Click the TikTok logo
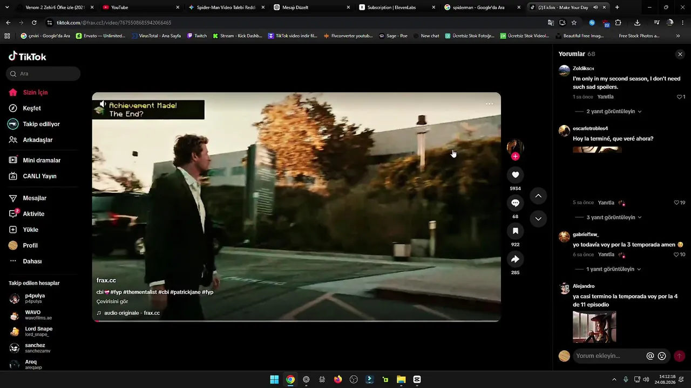Image resolution: width=691 pixels, height=388 pixels. point(28,57)
